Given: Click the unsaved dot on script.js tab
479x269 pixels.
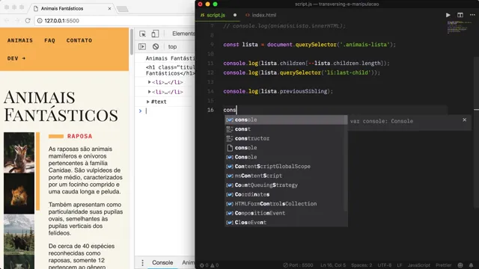Looking at the screenshot, I should (x=234, y=15).
